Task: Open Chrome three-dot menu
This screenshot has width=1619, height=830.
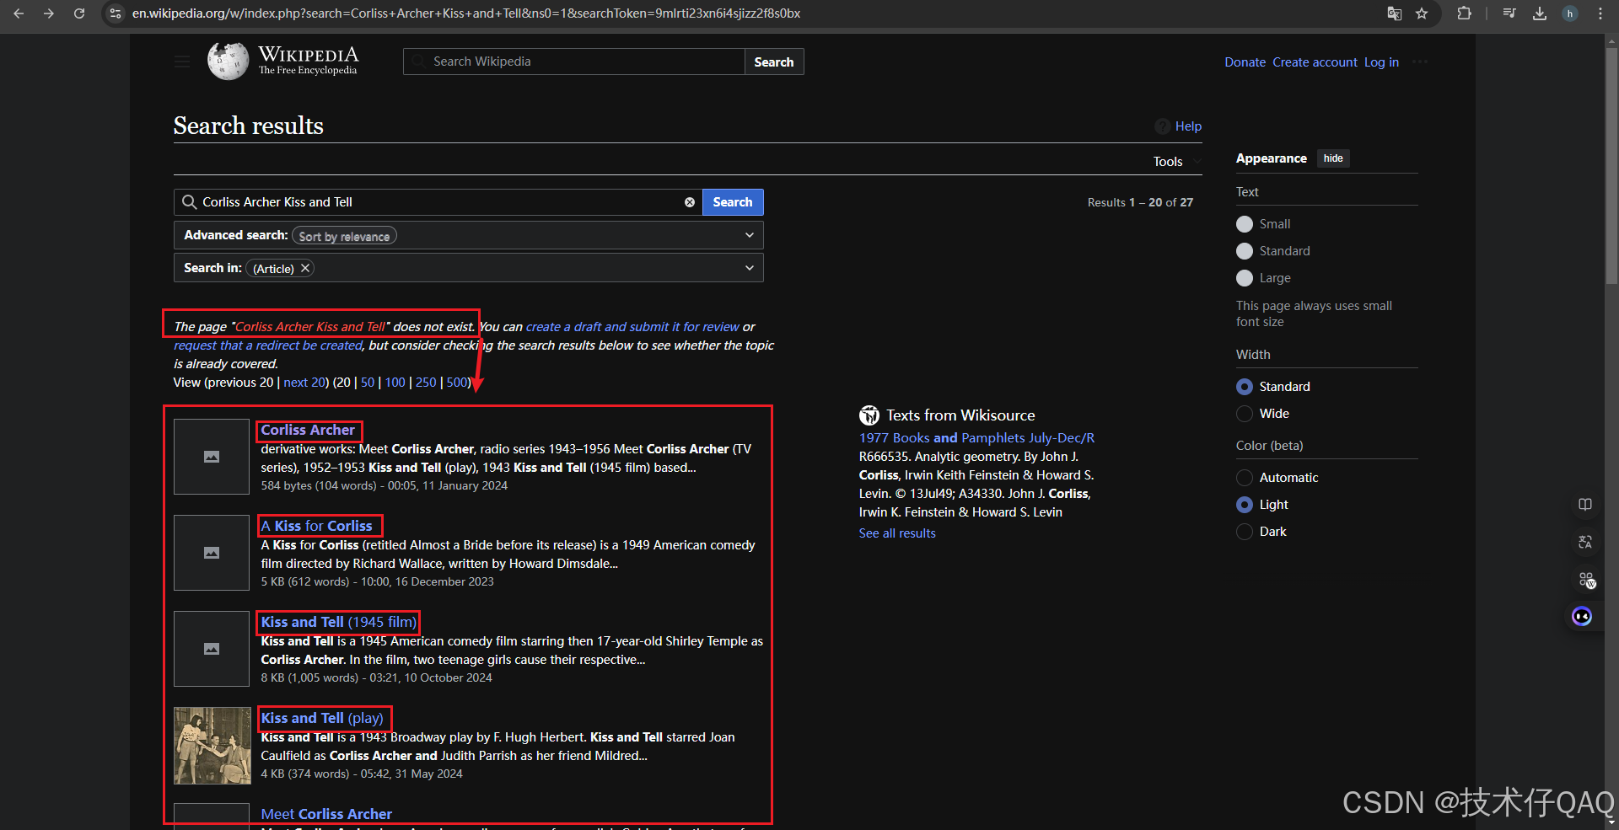Action: click(1600, 13)
